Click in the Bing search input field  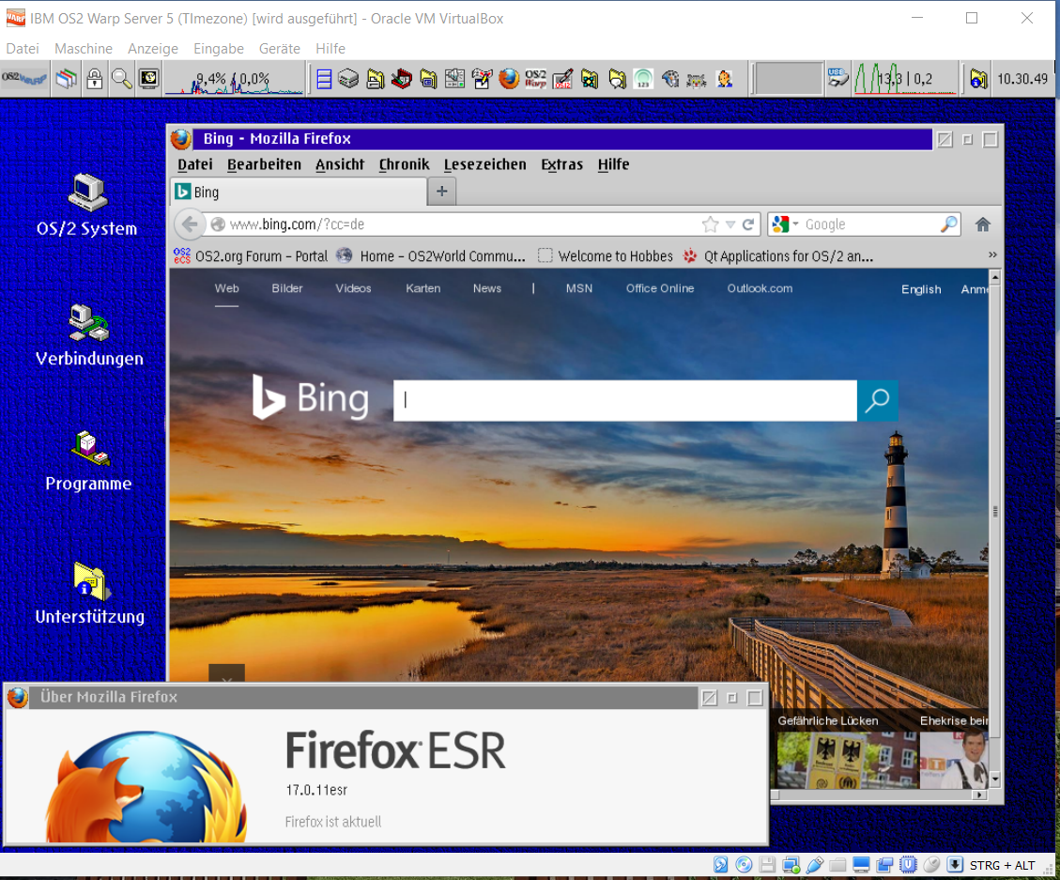(625, 400)
